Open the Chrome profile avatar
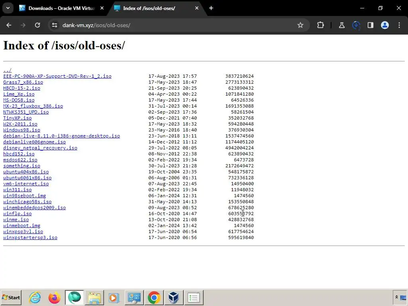This screenshot has width=408, height=306. tap(385, 25)
